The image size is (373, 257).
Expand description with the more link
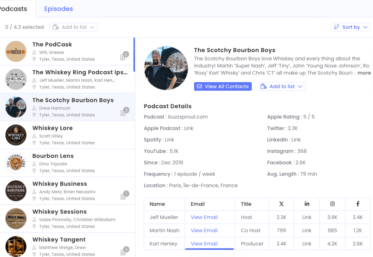pos(364,73)
